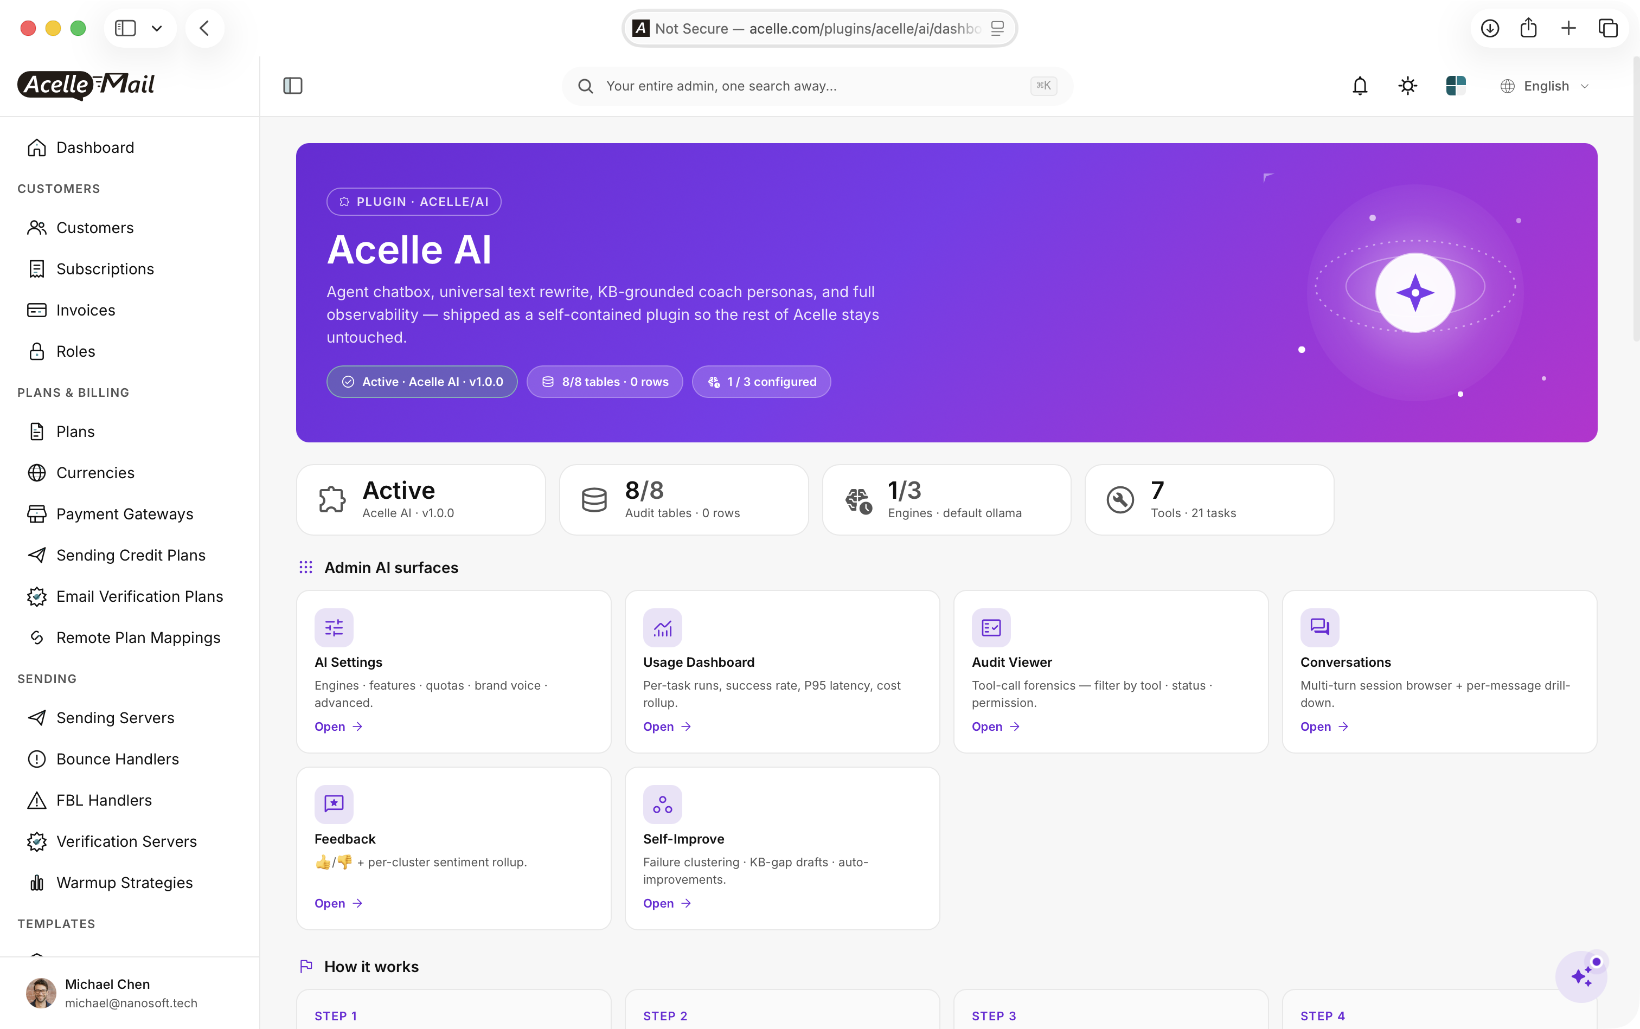This screenshot has height=1029, width=1640.
Task: Click the Active · Acelle AI · v1.0.0 badge
Action: pos(421,382)
